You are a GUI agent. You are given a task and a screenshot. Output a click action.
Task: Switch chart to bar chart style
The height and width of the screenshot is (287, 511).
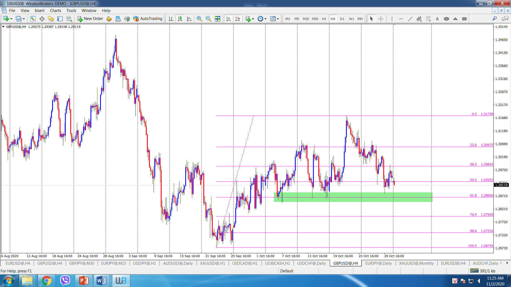coord(171,19)
